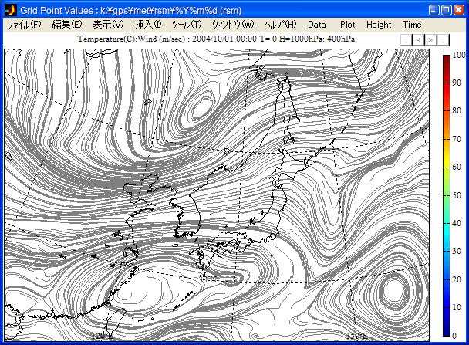Select the Height menu
Screen dimensions: 469x345
[x=379, y=25]
